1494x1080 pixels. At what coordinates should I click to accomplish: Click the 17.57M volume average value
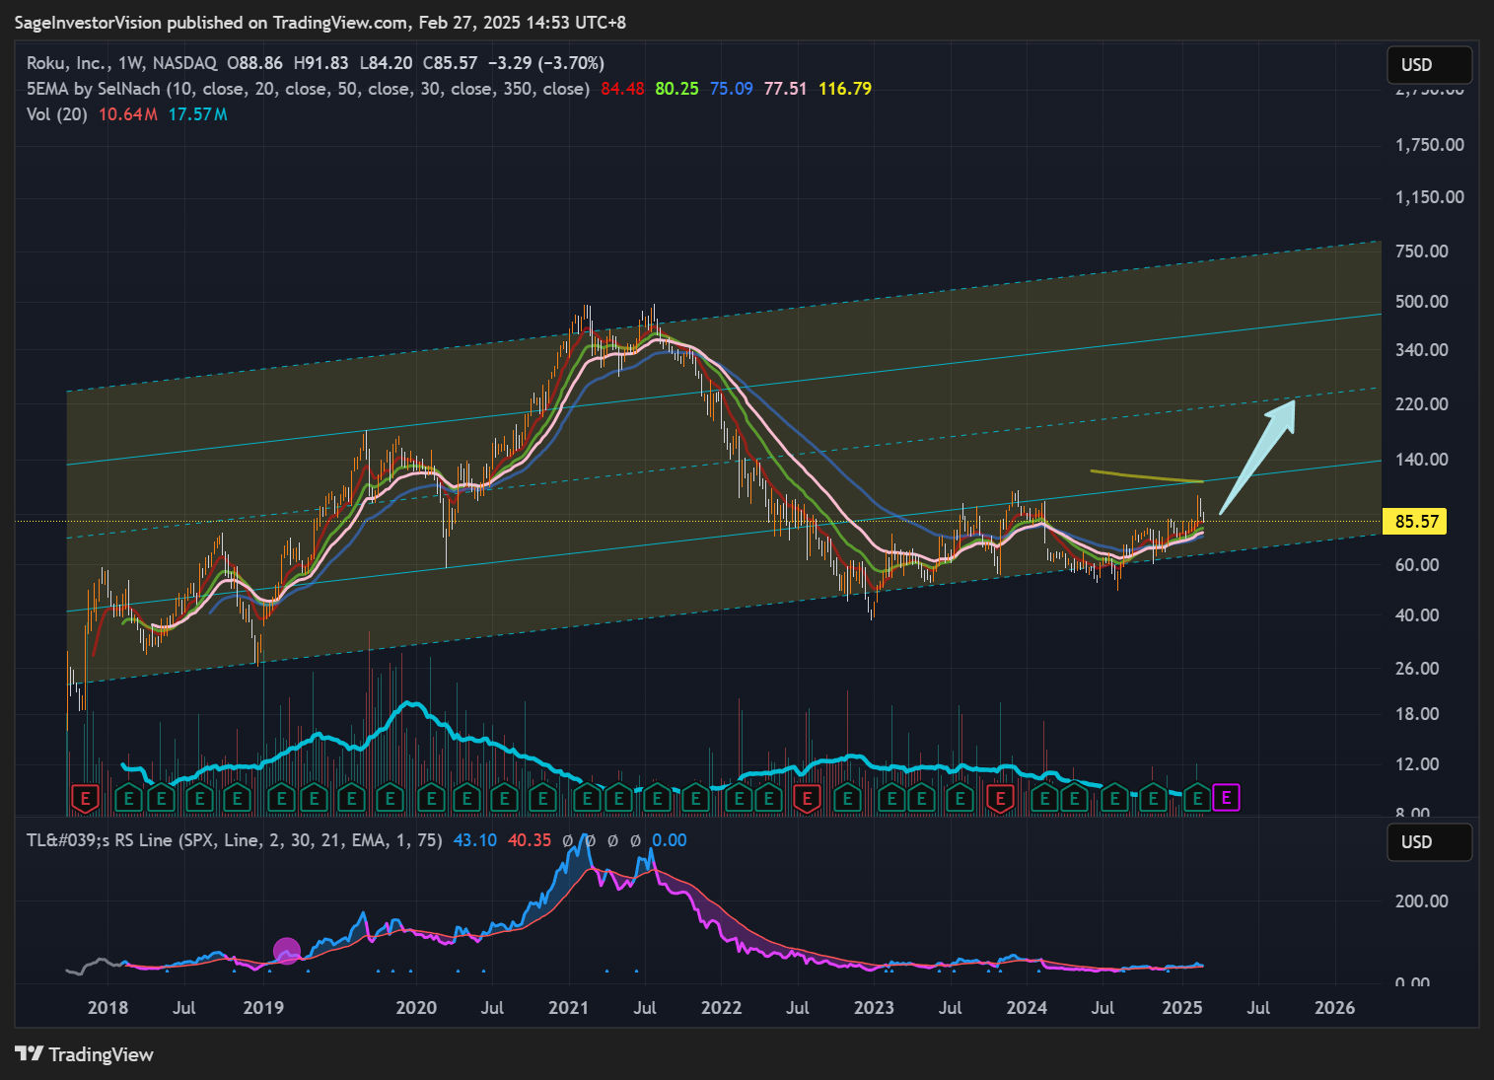click(x=197, y=114)
